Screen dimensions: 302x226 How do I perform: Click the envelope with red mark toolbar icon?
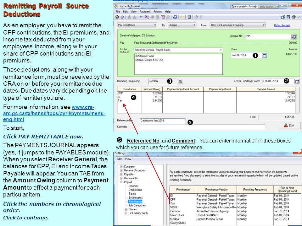click(163, 17)
